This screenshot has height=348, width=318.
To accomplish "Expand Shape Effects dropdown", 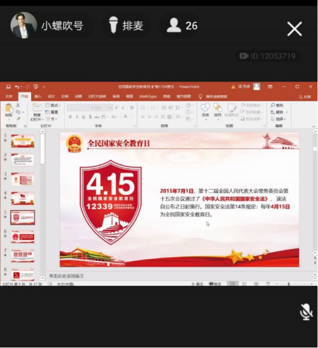I will point(252,119).
